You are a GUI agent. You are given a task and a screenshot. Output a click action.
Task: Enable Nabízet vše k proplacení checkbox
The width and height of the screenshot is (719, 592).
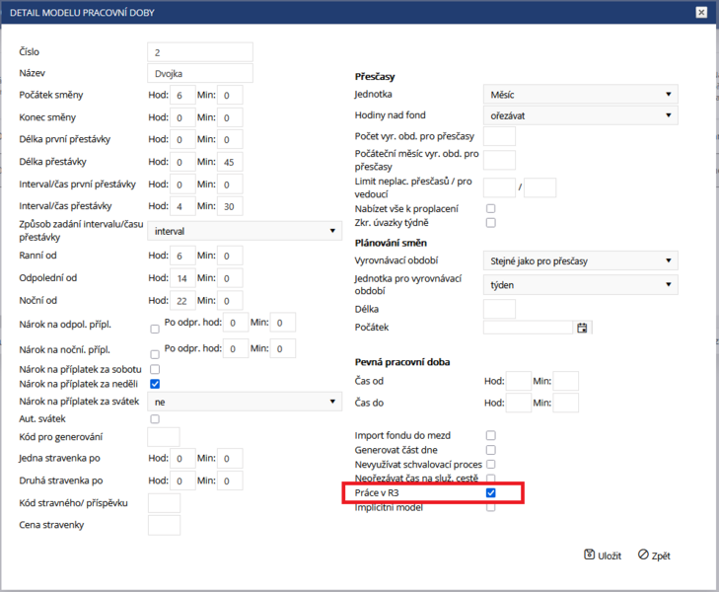(x=490, y=208)
